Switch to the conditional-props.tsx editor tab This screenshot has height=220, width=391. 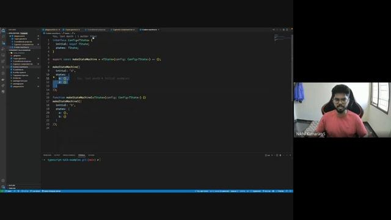pyautogui.click(x=96, y=30)
